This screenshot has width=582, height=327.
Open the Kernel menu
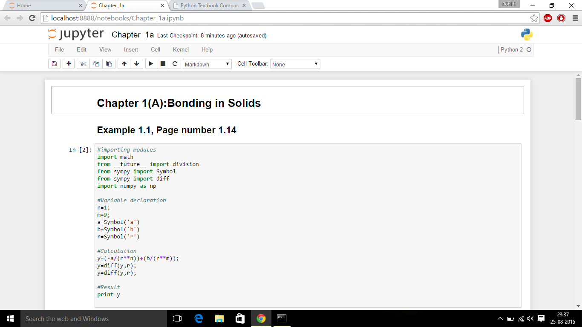point(181,50)
